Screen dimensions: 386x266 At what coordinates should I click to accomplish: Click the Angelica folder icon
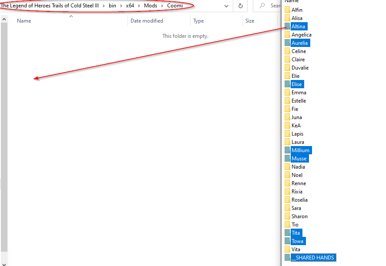(287, 35)
